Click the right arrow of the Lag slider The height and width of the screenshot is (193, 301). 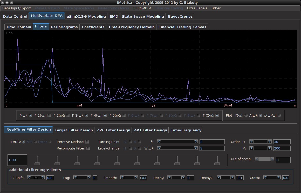tap(89, 177)
